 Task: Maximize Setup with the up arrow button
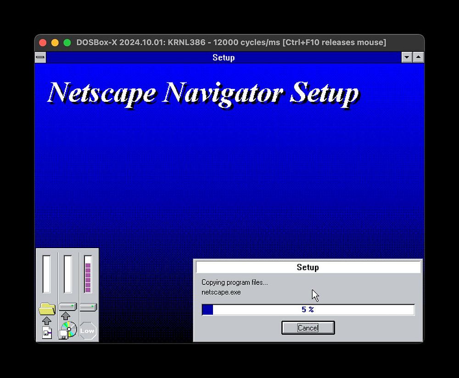tap(418, 57)
